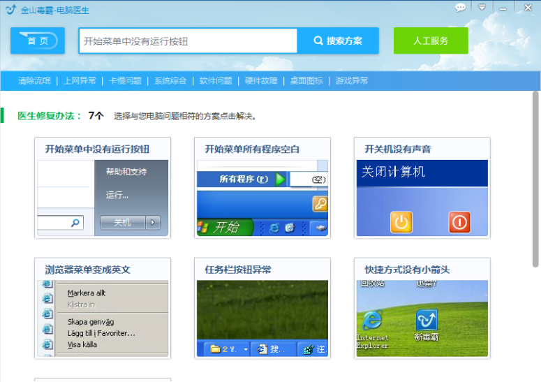Click Skapa genväg menu text
541x382 pixels.
pos(91,322)
